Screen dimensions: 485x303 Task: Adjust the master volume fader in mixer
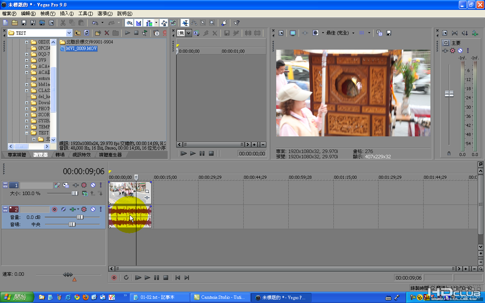pos(449,94)
